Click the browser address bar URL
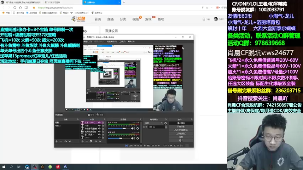 55,8
